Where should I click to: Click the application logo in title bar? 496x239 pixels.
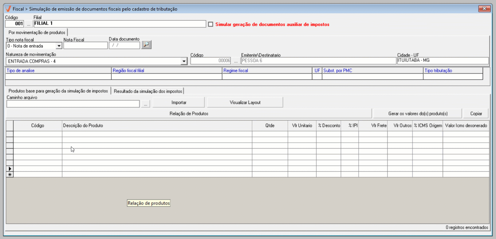pos(8,9)
